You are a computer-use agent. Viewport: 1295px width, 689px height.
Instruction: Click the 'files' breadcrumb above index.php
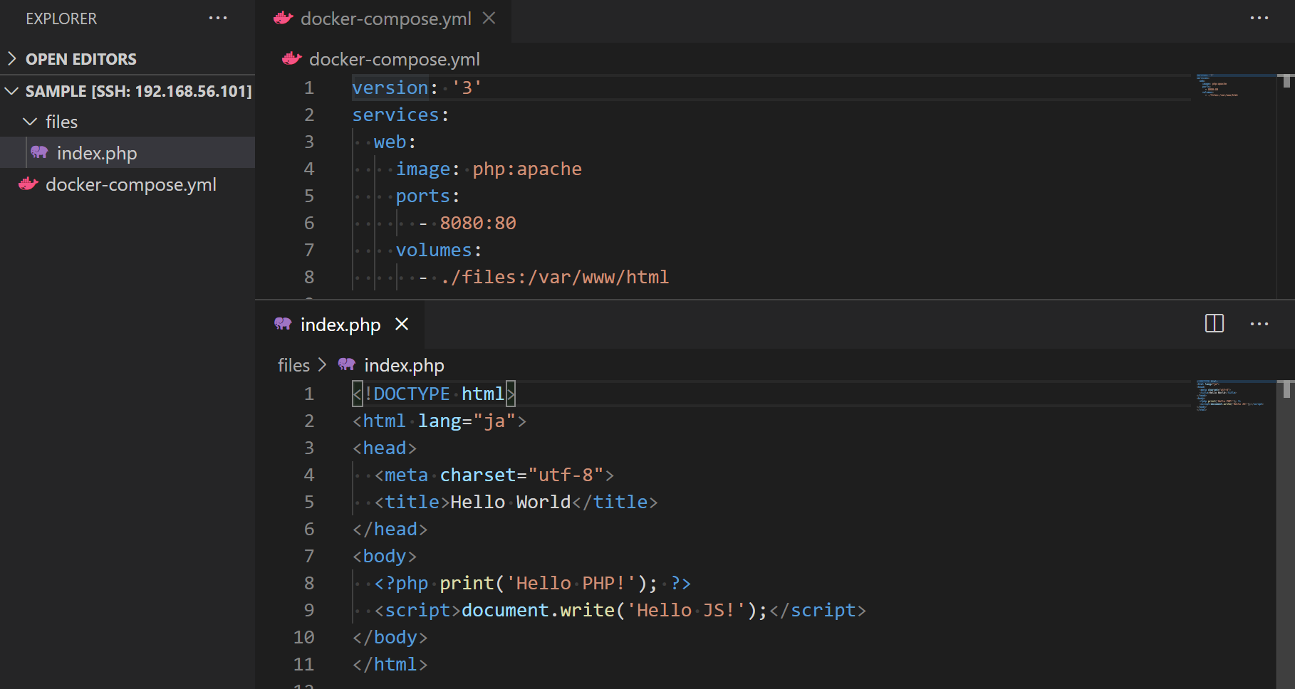(x=292, y=364)
